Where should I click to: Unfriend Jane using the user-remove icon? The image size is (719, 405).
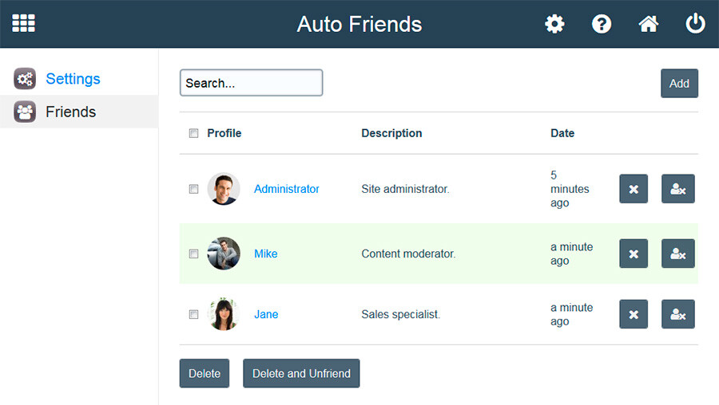coord(678,314)
